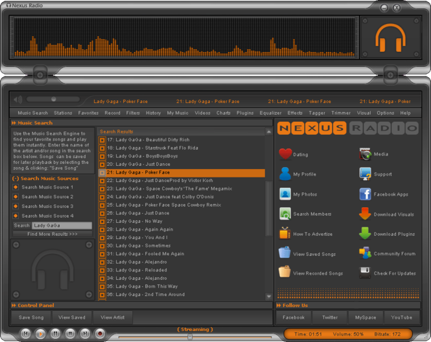Select 20: Lady GaGa - Just Dance
Image resolution: width=431 pixels, height=342 pixels.
pyautogui.click(x=181, y=165)
